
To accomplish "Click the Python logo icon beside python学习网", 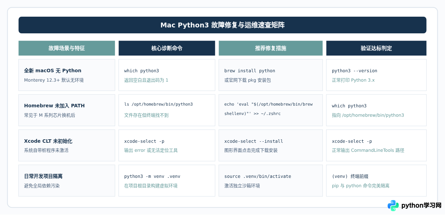I will point(393,205).
